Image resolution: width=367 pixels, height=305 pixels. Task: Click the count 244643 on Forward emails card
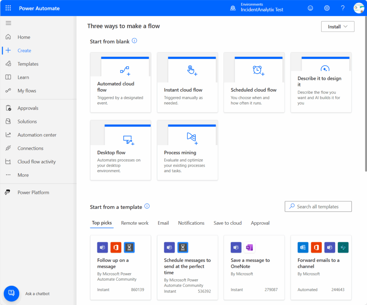coord(338,290)
